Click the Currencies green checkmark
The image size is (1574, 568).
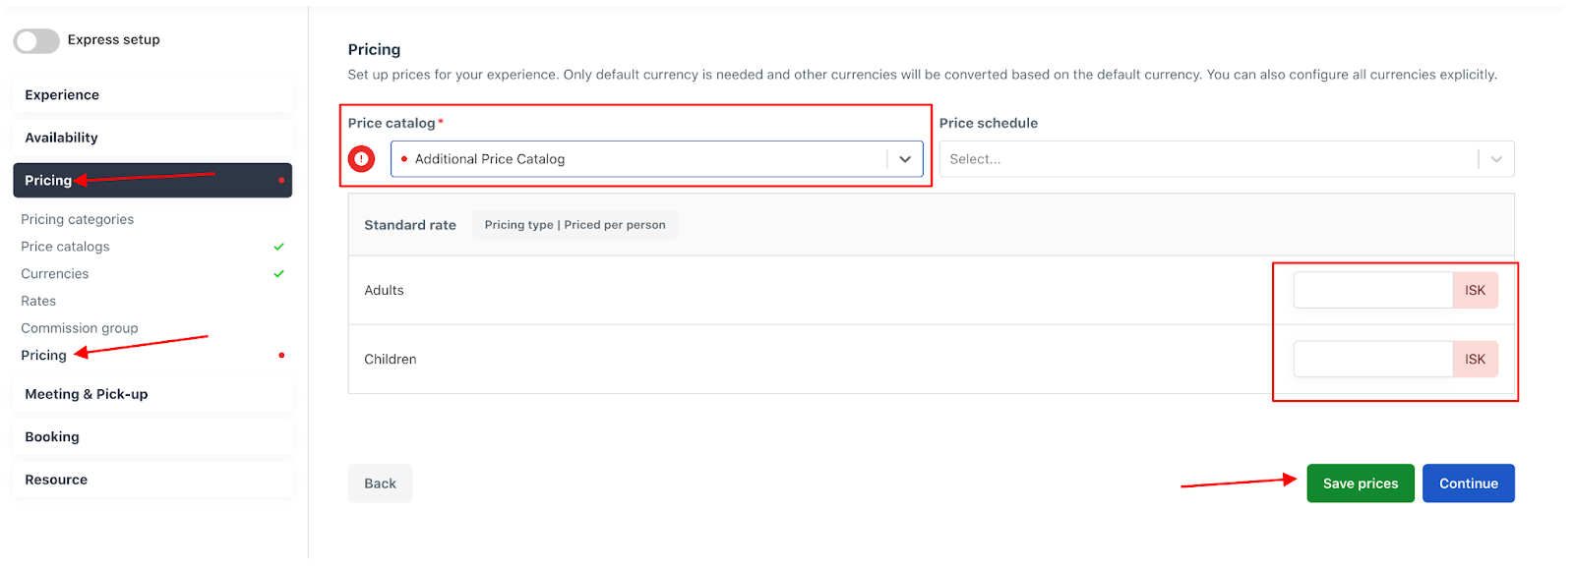point(279,274)
